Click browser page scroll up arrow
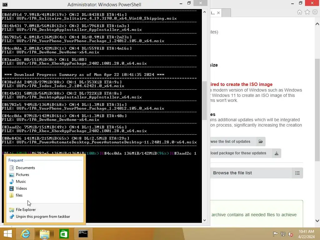Image resolution: width=320 pixels, height=240 pixels. pyautogui.click(x=317, y=24)
